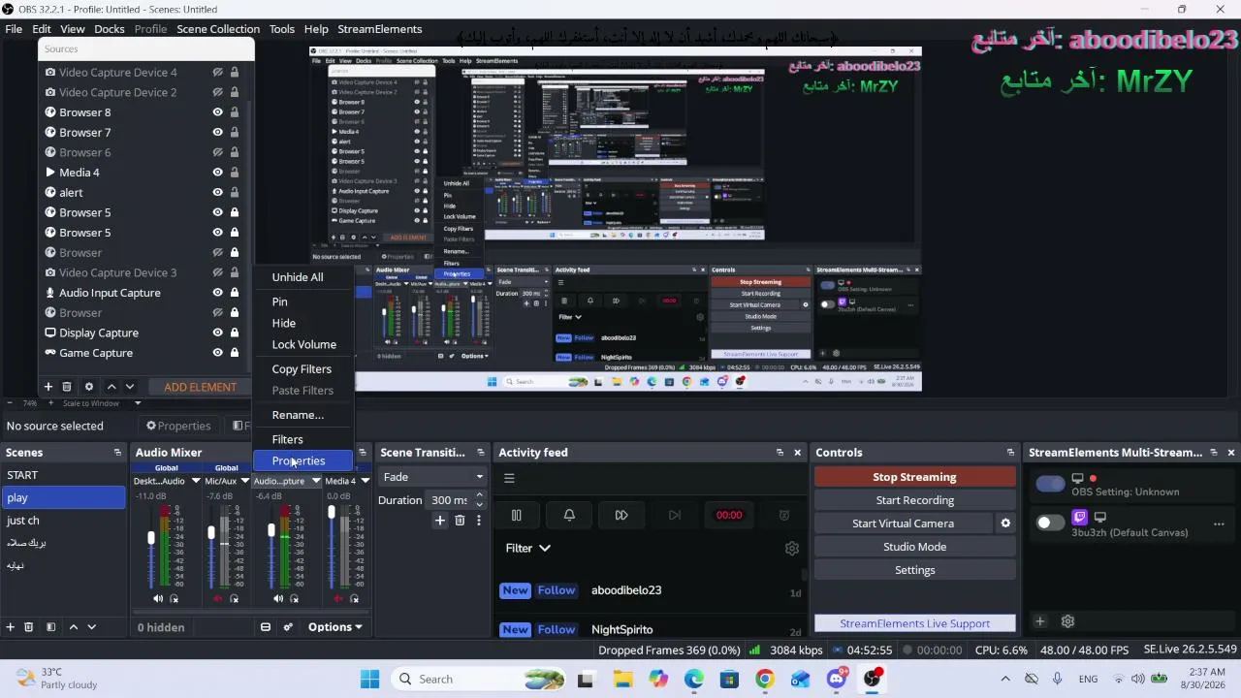This screenshot has width=1241, height=698.
Task: Move source down with the arrow icon
Action: pos(130,387)
